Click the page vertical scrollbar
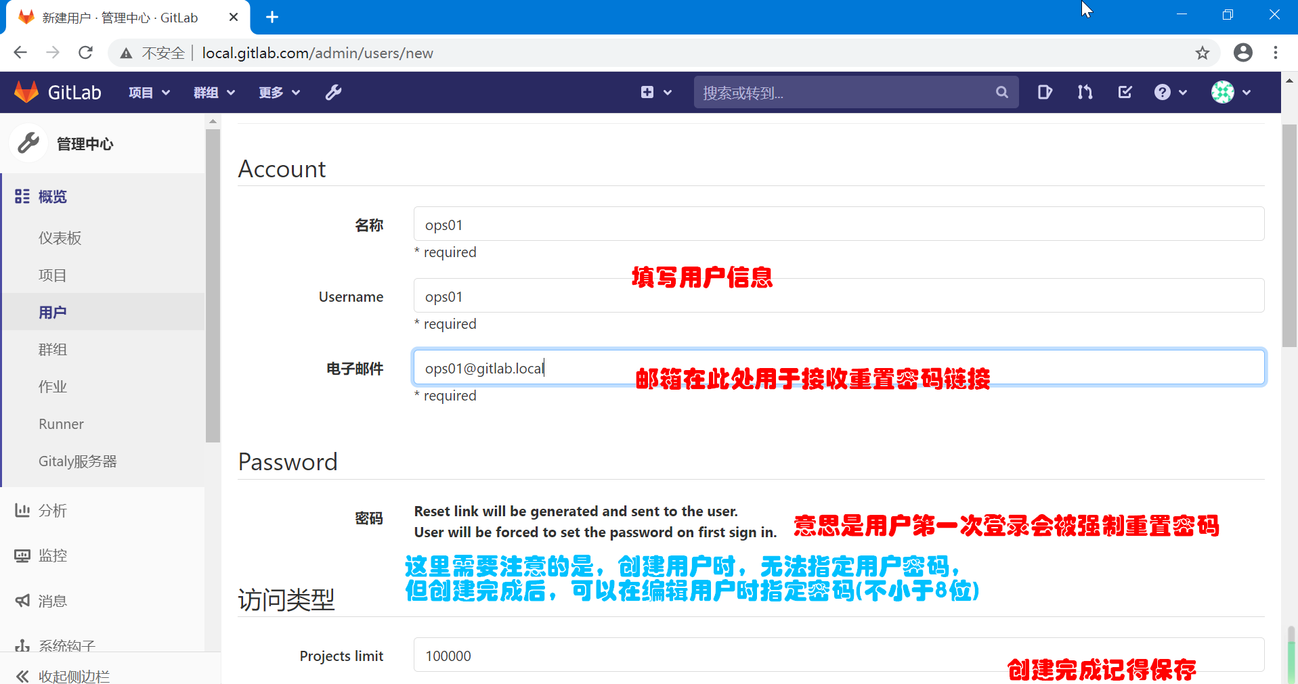 click(x=1289, y=237)
